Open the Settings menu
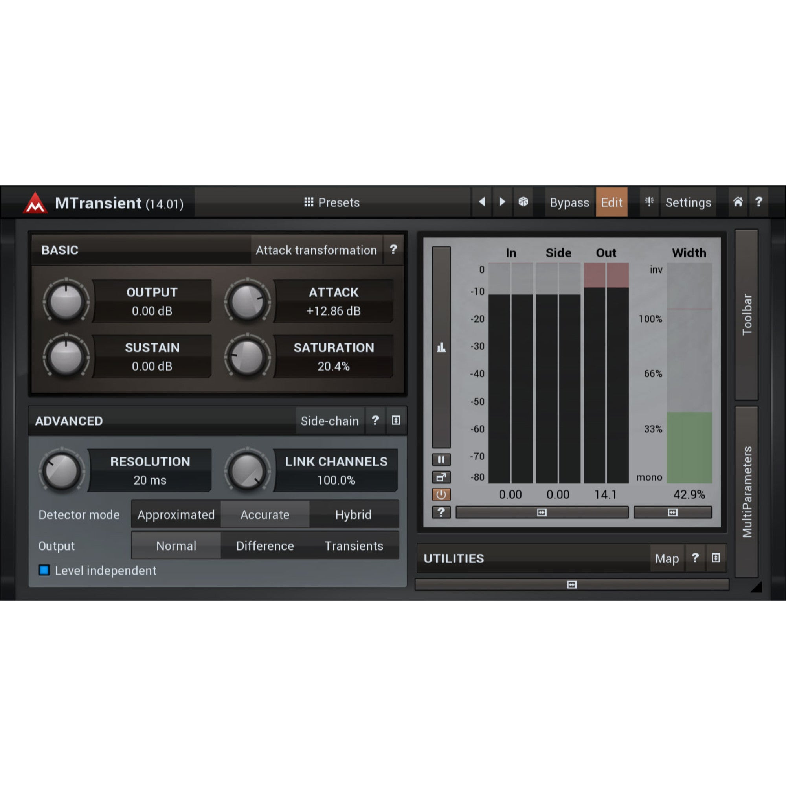 point(689,202)
